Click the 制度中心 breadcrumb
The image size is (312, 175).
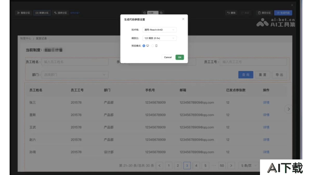click(x=26, y=38)
